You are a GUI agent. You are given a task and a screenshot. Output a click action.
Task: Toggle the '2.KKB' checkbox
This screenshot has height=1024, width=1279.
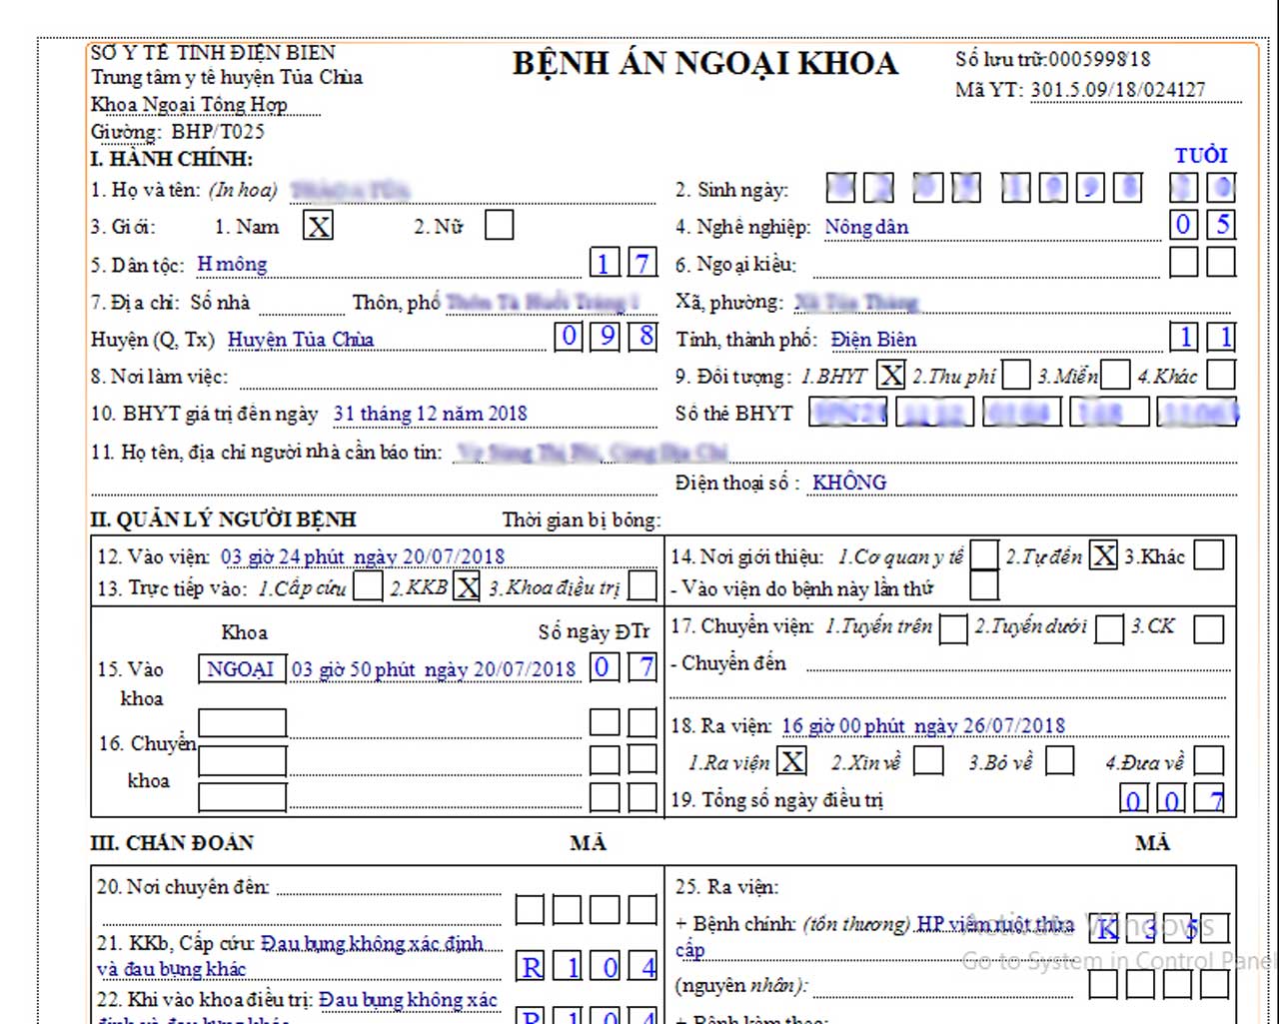(468, 585)
